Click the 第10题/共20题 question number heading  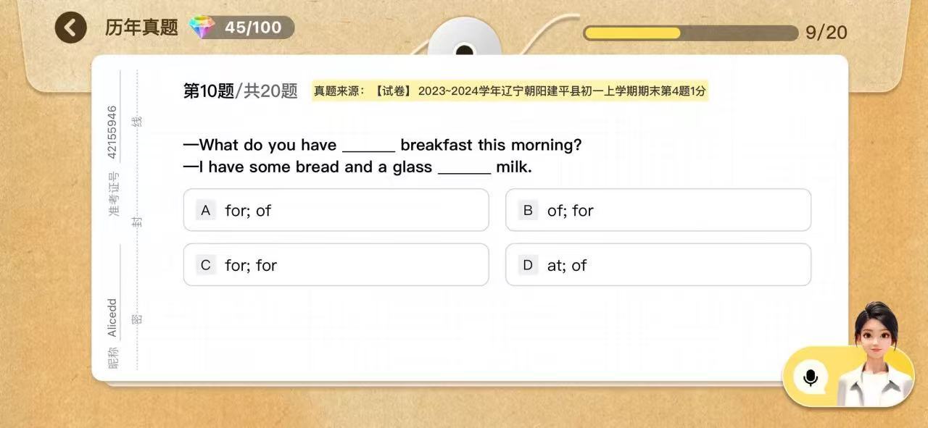(240, 91)
